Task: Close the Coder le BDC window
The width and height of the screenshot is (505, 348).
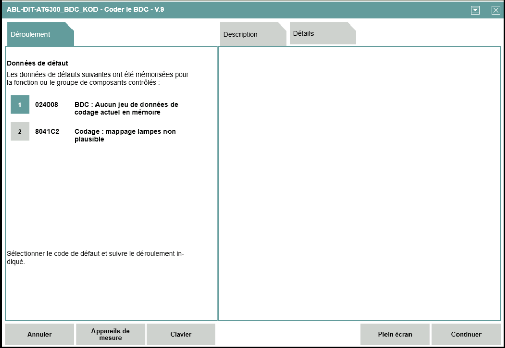Action: pos(496,10)
